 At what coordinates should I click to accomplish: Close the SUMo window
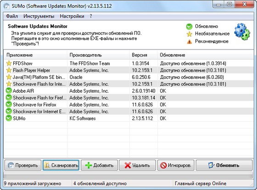pos(245,5)
